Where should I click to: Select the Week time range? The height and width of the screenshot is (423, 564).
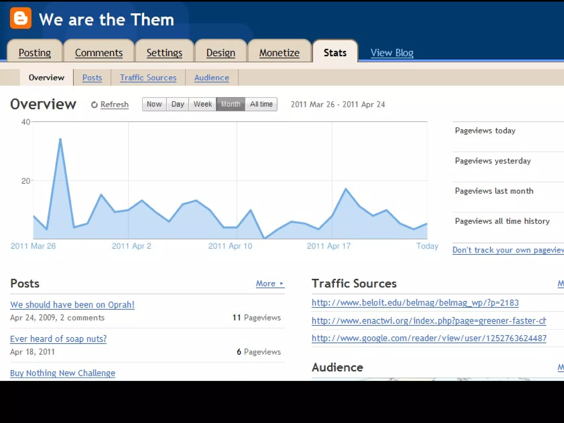click(203, 104)
